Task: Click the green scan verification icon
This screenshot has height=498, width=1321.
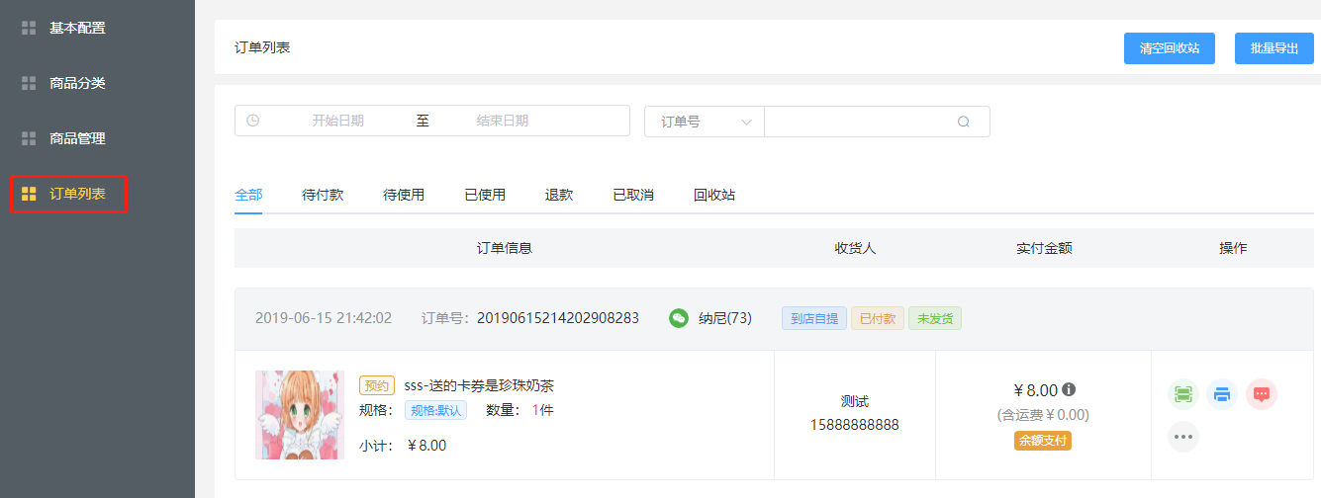Action: coord(1183,394)
